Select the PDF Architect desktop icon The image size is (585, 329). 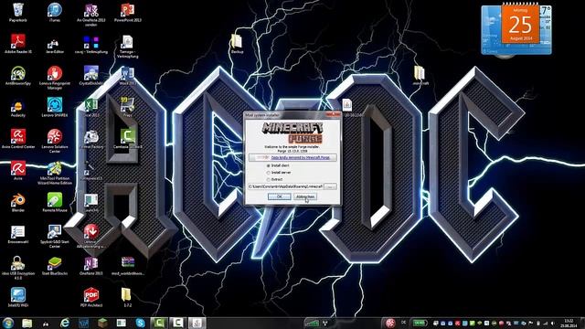(x=91, y=297)
